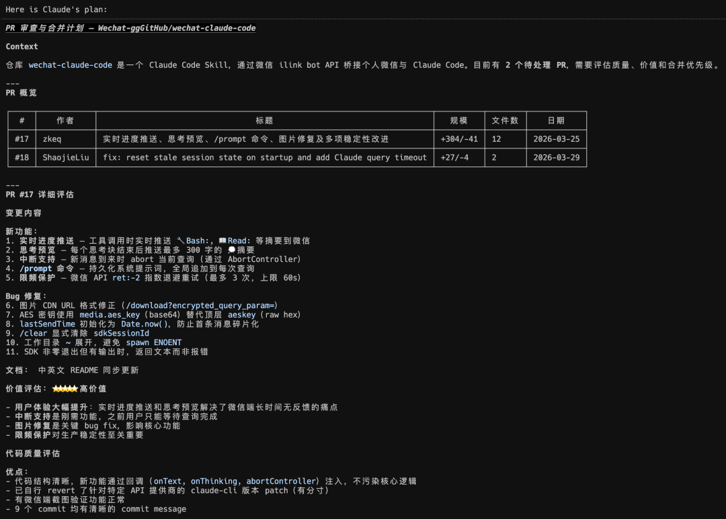Click the 'sdkSessionId' code text
Viewport: 726px width, 519px height.
tap(121, 333)
